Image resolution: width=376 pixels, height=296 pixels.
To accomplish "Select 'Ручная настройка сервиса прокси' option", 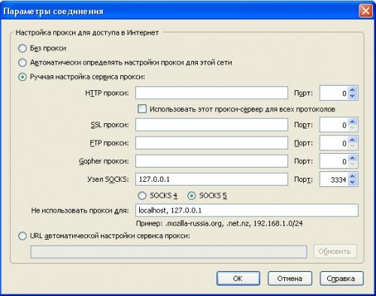I will tap(23, 77).
